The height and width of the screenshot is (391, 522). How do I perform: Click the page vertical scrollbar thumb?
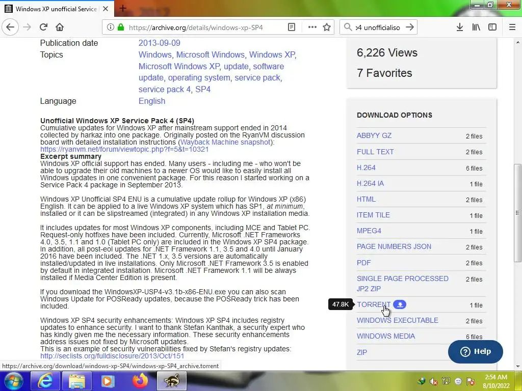(x=517, y=213)
